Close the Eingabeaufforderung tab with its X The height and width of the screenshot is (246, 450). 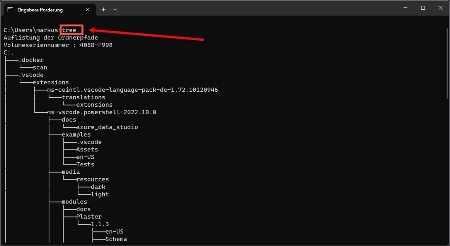click(88, 9)
